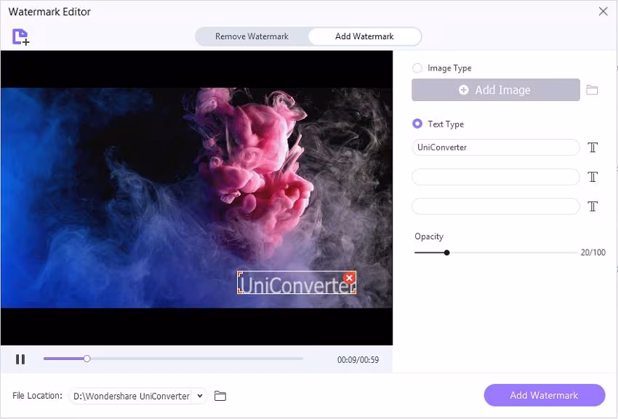This screenshot has height=419, width=618.
Task: Delete the UniConverter watermark with red X
Action: [x=349, y=278]
